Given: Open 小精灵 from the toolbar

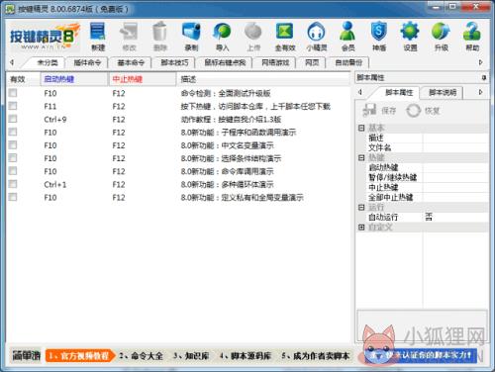Looking at the screenshot, I should pyautogui.click(x=317, y=37).
